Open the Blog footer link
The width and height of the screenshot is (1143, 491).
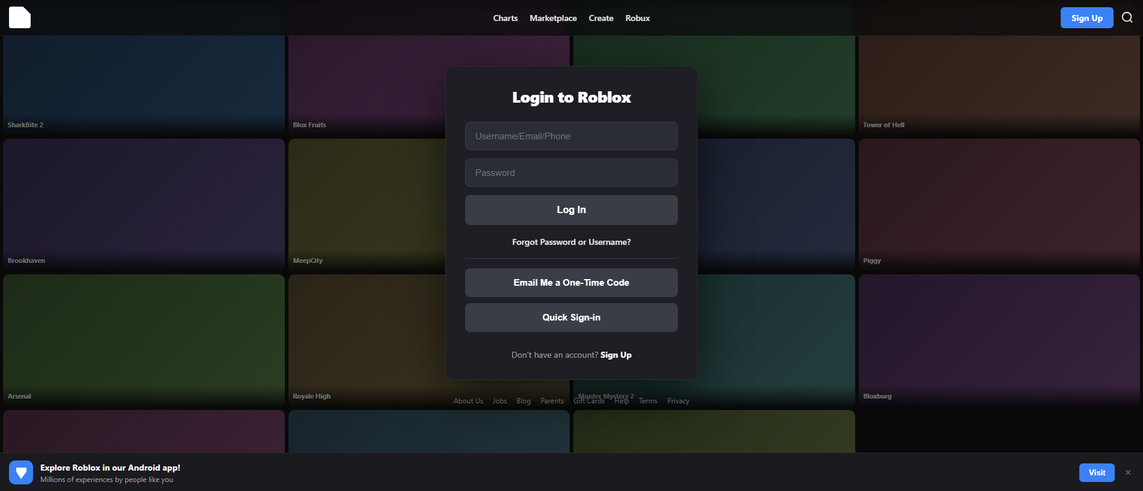pyautogui.click(x=523, y=401)
